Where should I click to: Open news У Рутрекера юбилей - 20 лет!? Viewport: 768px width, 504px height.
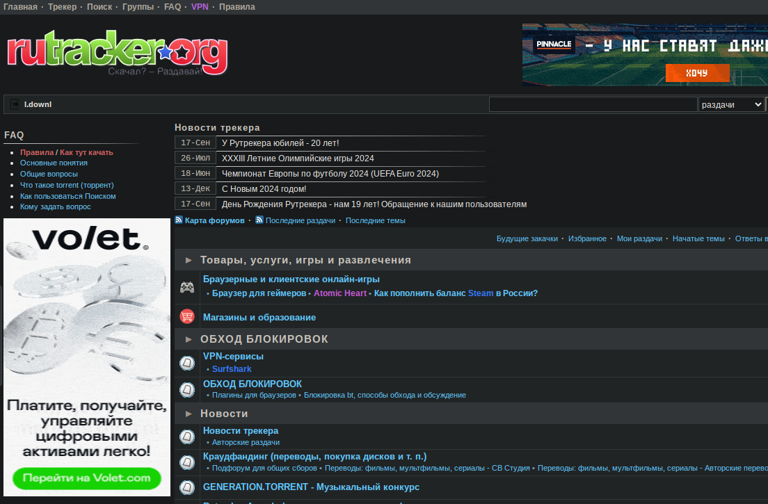click(x=280, y=143)
